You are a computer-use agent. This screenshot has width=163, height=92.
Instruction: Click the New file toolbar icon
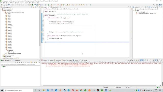[1, 5]
